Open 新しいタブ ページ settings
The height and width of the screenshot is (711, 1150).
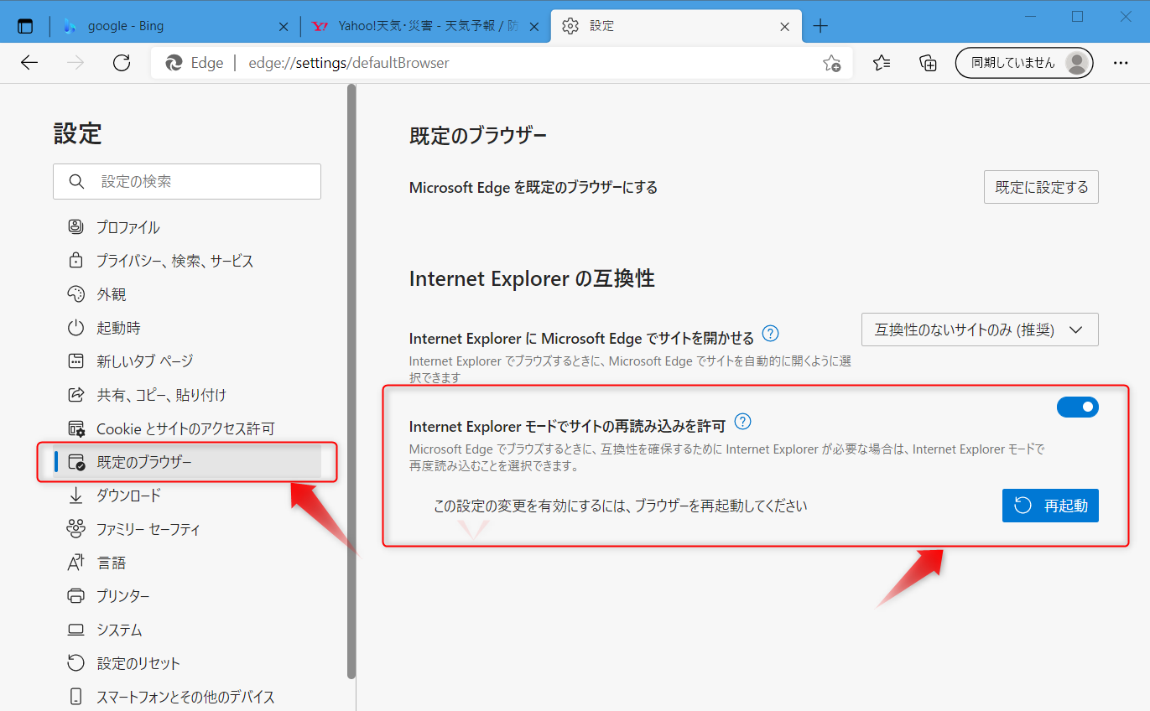pyautogui.click(x=187, y=361)
